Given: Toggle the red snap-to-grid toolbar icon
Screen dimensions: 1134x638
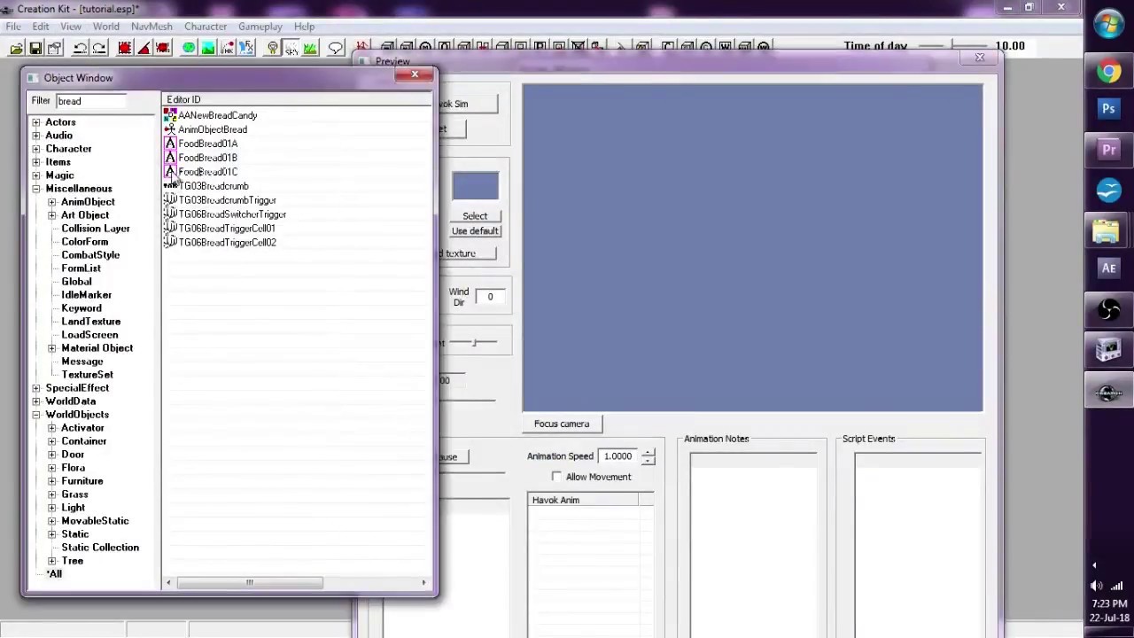Looking at the screenshot, I should point(125,48).
